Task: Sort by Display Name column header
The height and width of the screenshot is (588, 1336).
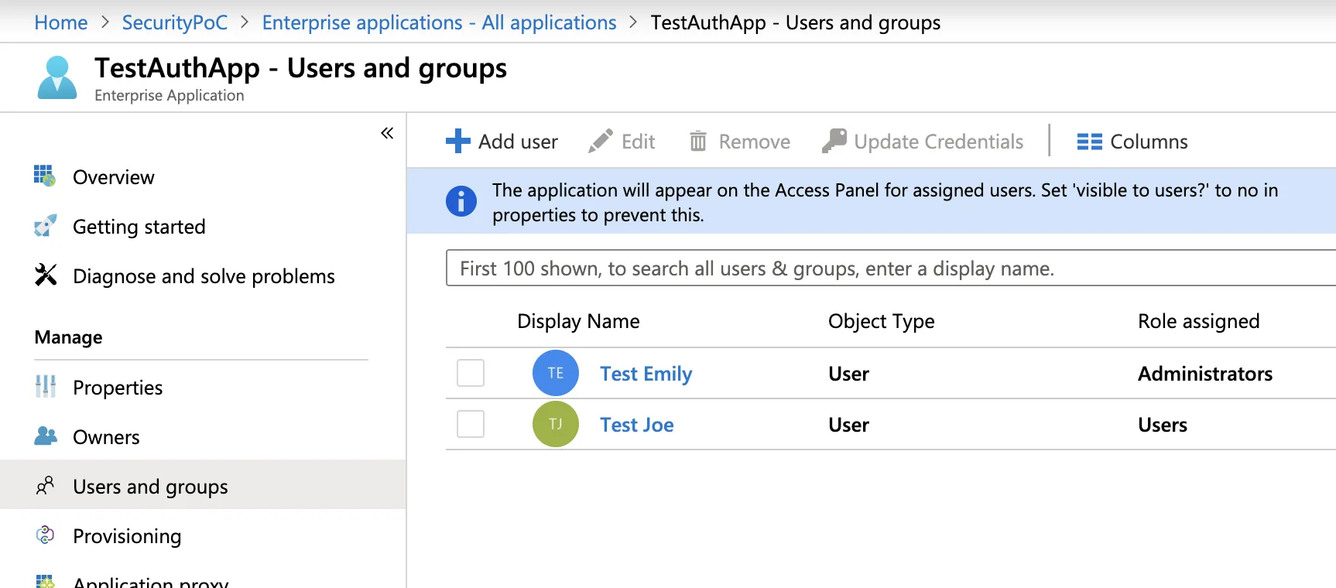Action: [578, 321]
